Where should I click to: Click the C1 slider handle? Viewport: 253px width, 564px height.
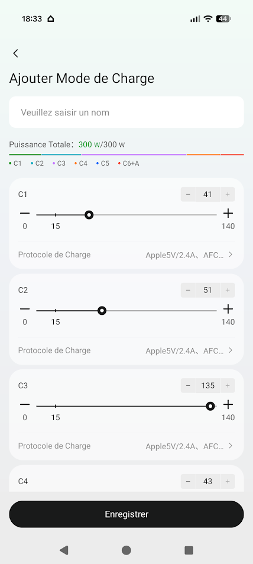pyautogui.click(x=89, y=215)
